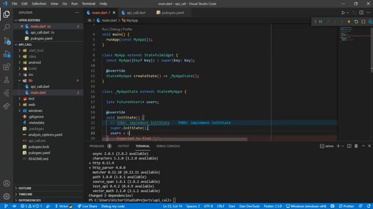Open the Run and Debug view
Image resolution: width=373 pixels, height=209 pixels.
pyautogui.click(x=6, y=54)
